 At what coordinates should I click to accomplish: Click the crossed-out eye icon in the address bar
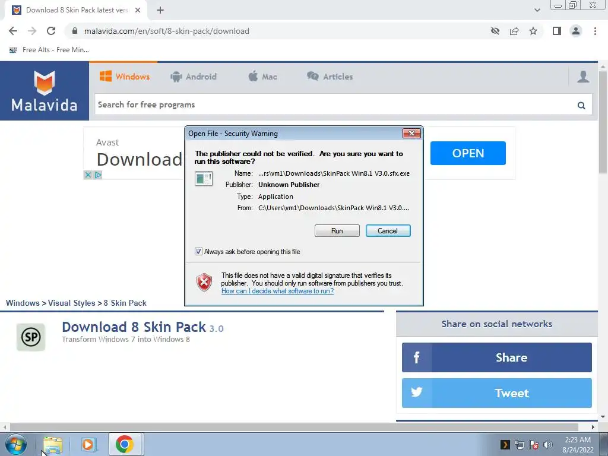(x=495, y=31)
